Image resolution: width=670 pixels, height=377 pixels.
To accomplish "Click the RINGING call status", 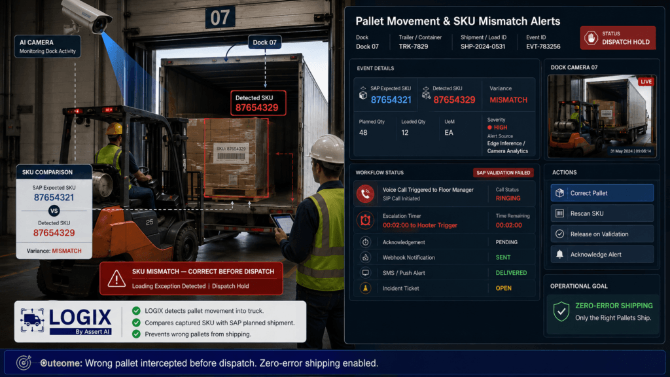I will point(508,198).
